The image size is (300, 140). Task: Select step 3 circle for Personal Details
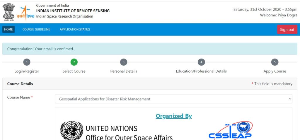coord(124,62)
